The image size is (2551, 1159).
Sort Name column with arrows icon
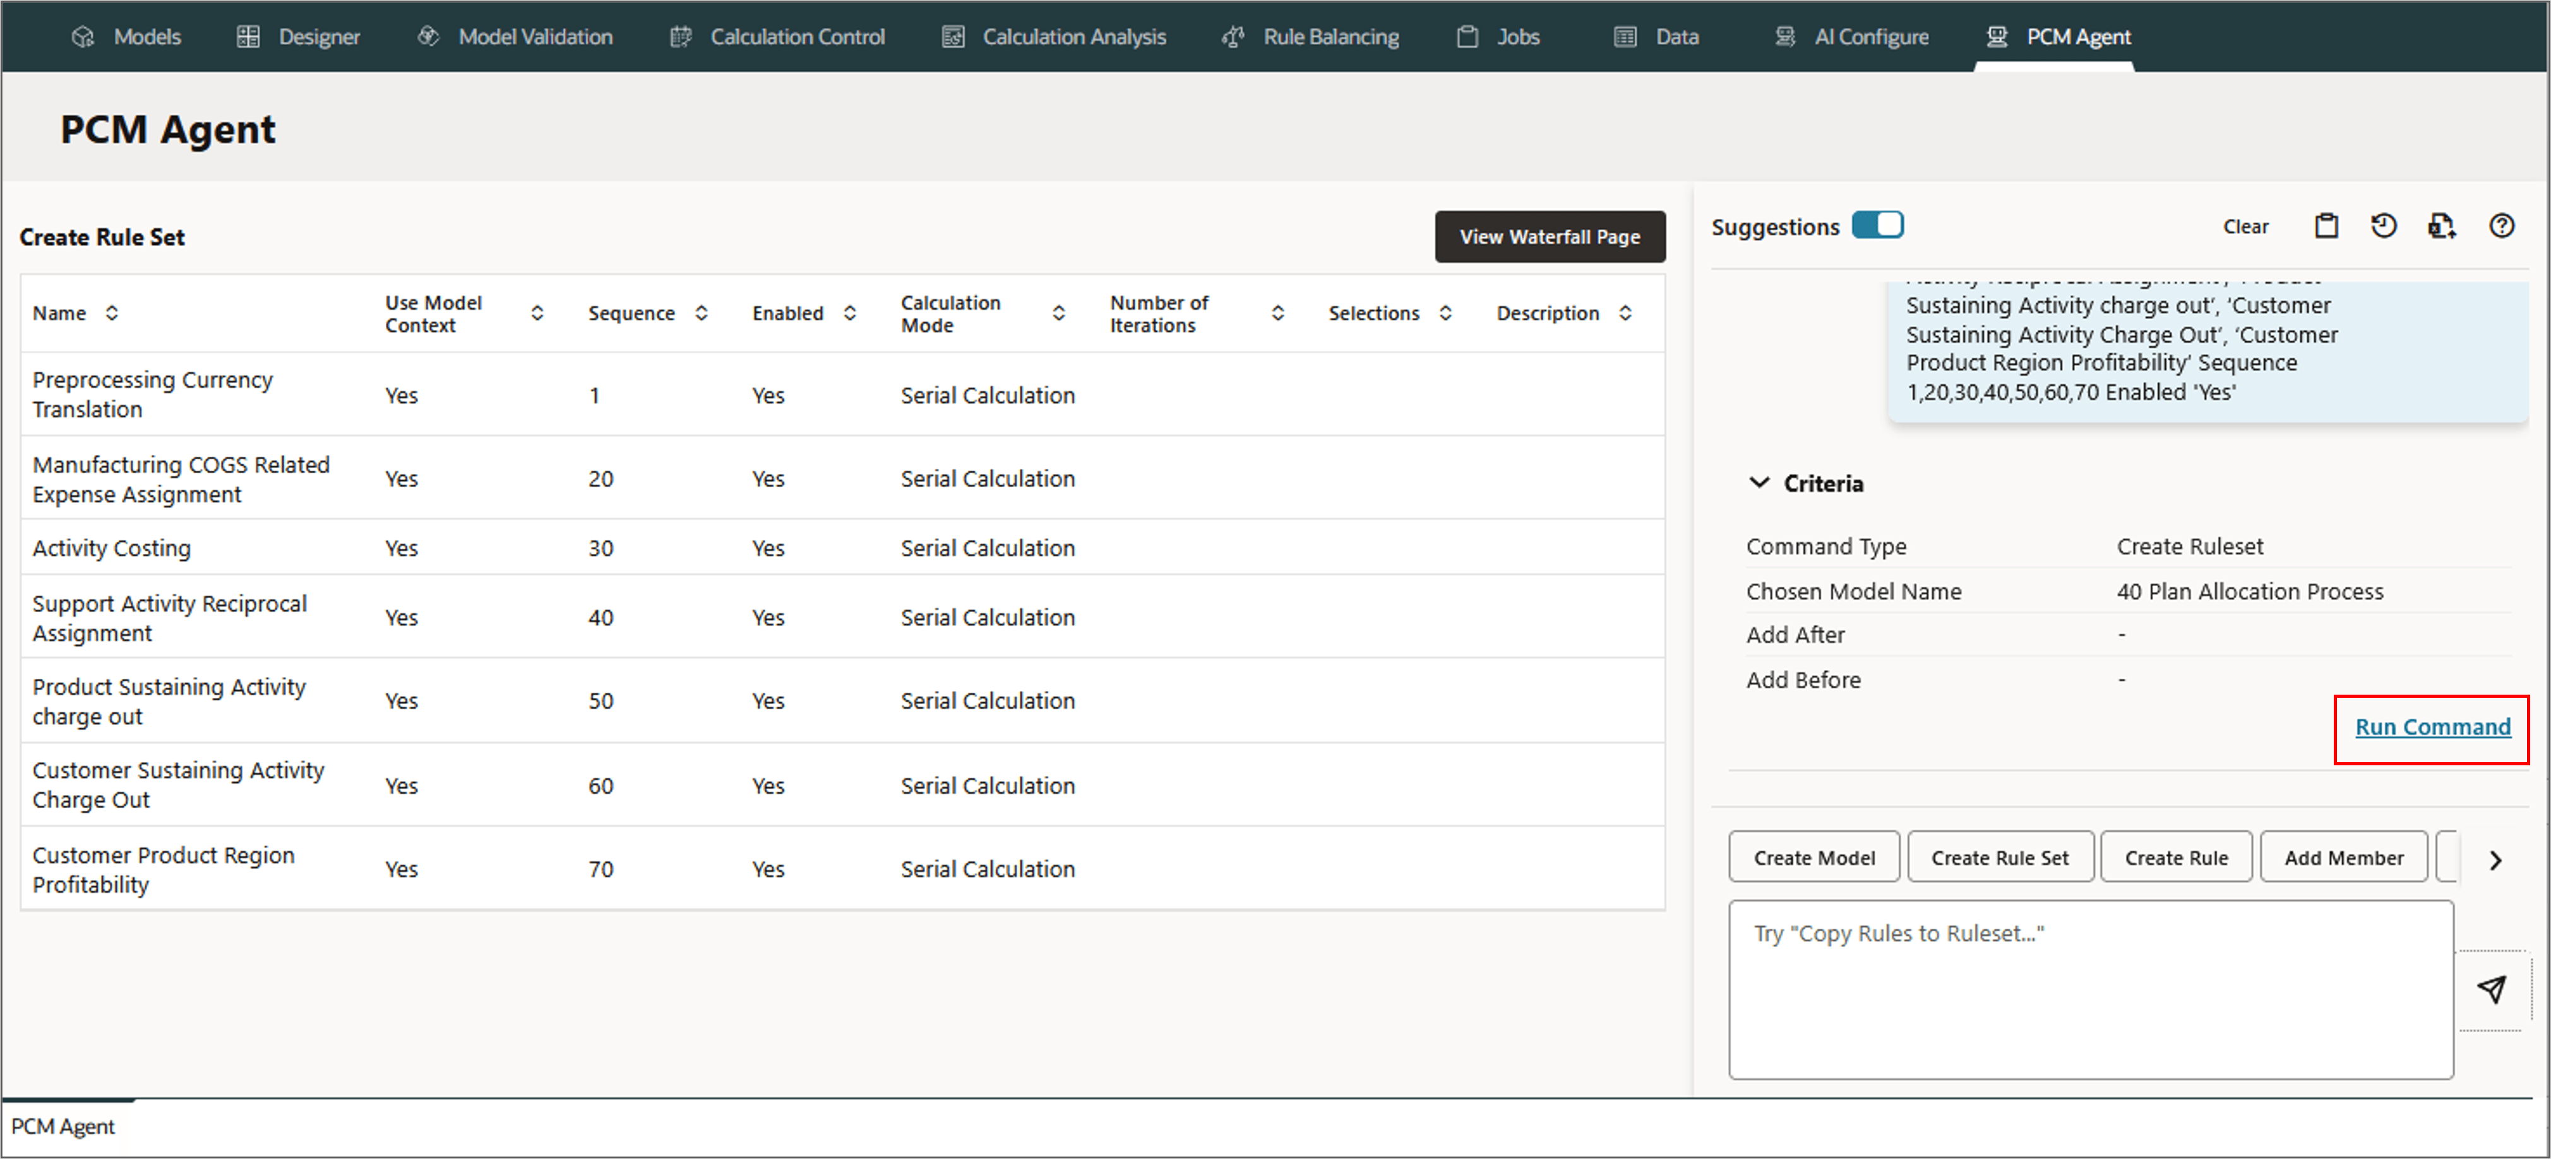pos(112,314)
